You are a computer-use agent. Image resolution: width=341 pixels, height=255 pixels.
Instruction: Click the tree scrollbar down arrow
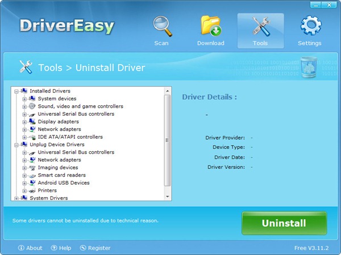167,197
